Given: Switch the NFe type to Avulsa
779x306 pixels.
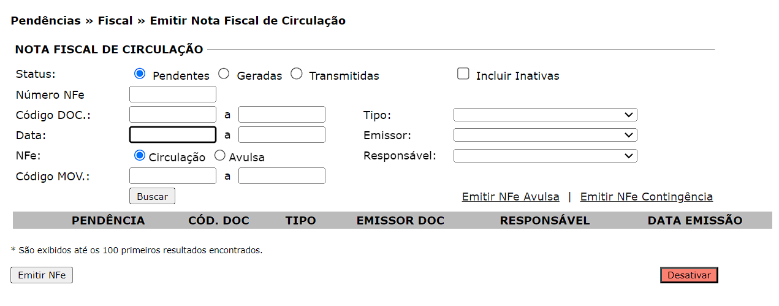Looking at the screenshot, I should [220, 156].
